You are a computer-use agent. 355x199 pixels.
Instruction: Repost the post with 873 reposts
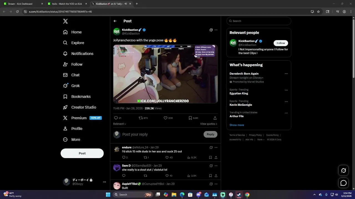pos(143,118)
